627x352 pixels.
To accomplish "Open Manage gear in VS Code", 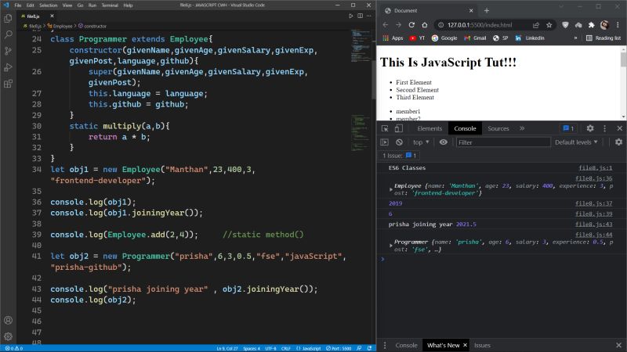I will (x=8, y=336).
